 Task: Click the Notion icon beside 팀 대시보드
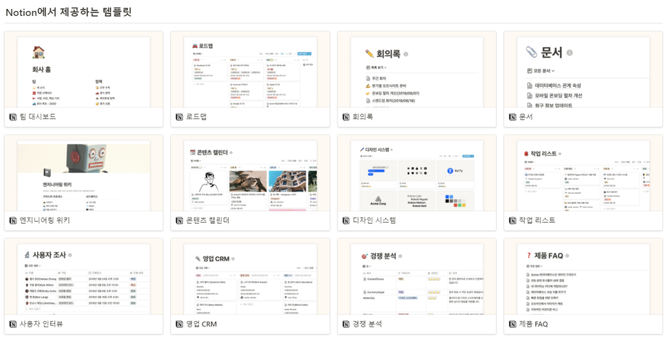tap(13, 117)
